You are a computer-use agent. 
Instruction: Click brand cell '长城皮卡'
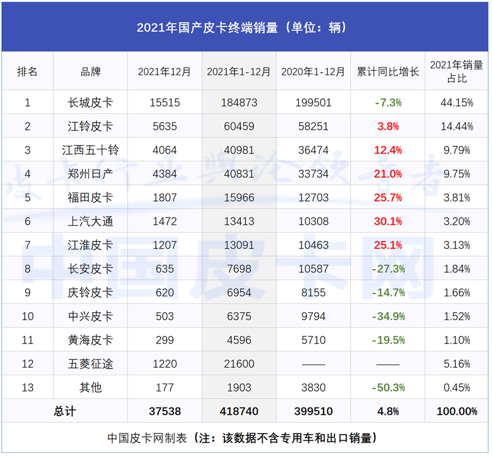click(x=90, y=103)
